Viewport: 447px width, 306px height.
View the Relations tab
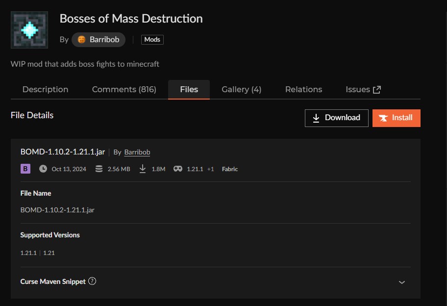(x=303, y=90)
